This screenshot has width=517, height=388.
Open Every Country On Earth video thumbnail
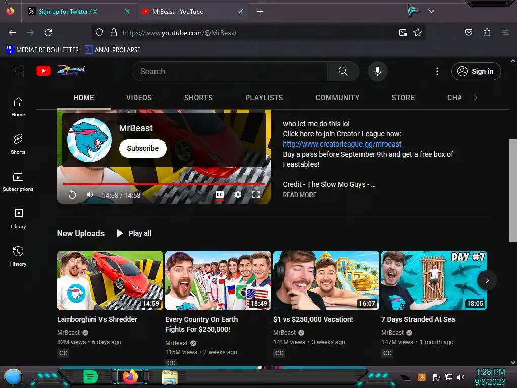pos(218,280)
